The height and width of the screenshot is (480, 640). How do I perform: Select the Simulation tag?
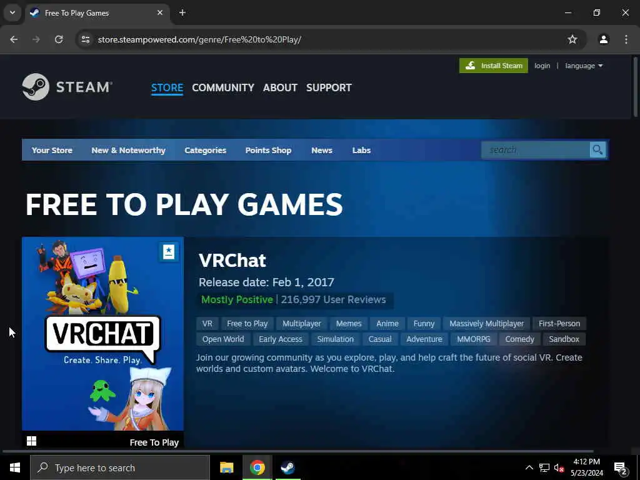(335, 339)
